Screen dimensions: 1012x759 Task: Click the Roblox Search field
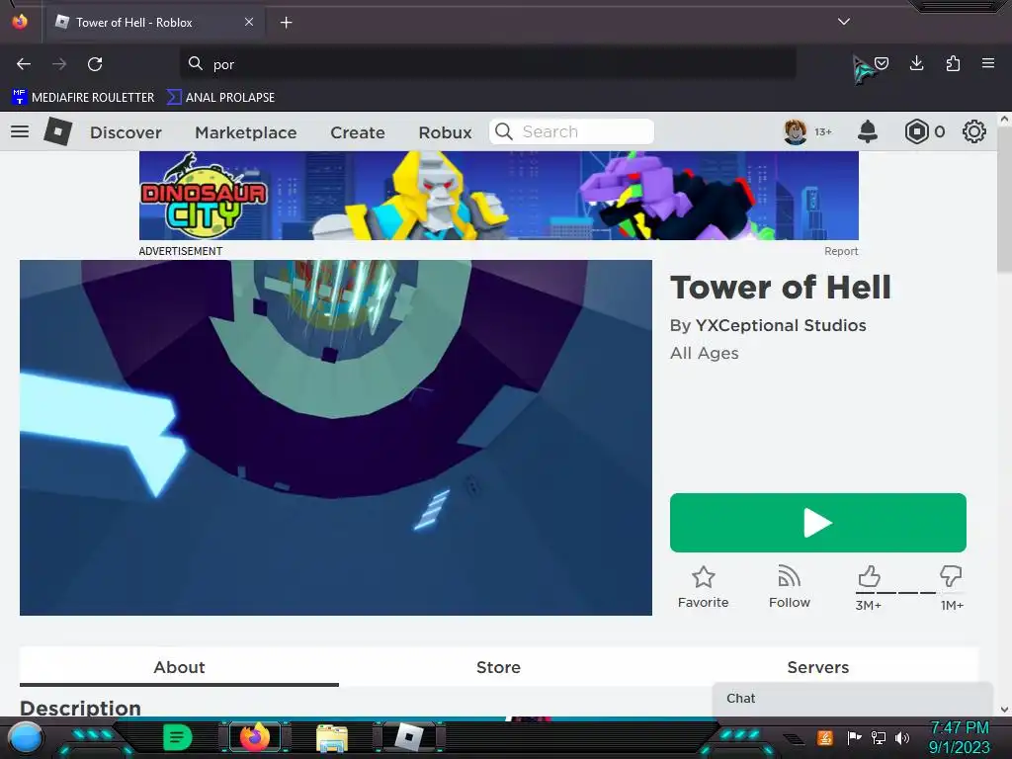(x=572, y=131)
